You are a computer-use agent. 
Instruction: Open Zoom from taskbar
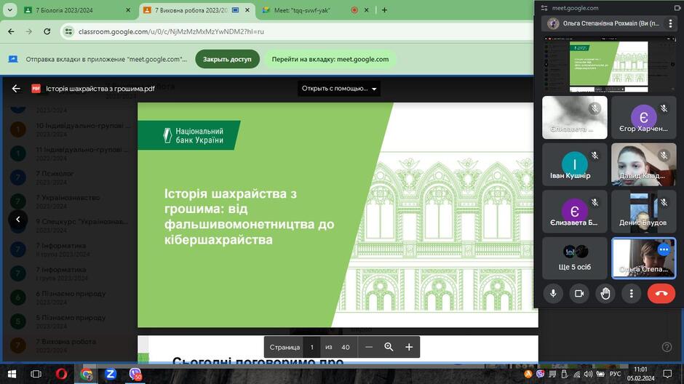pyautogui.click(x=111, y=374)
